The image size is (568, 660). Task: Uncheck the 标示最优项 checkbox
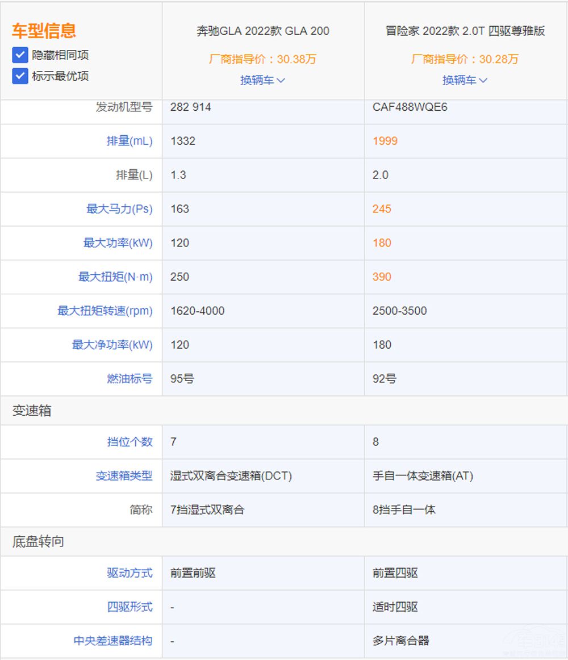pos(21,75)
